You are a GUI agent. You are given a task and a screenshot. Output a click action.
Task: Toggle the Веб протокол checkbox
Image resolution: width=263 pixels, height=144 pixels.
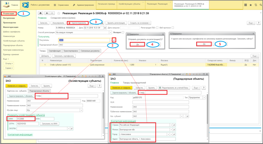point(173,28)
